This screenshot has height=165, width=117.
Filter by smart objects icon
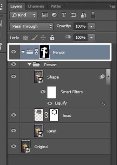click(83, 15)
